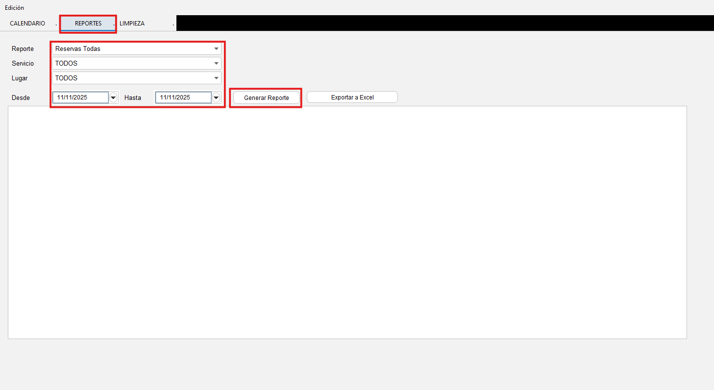The image size is (714, 390).
Task: Click the Desde date input field
Action: (80, 97)
